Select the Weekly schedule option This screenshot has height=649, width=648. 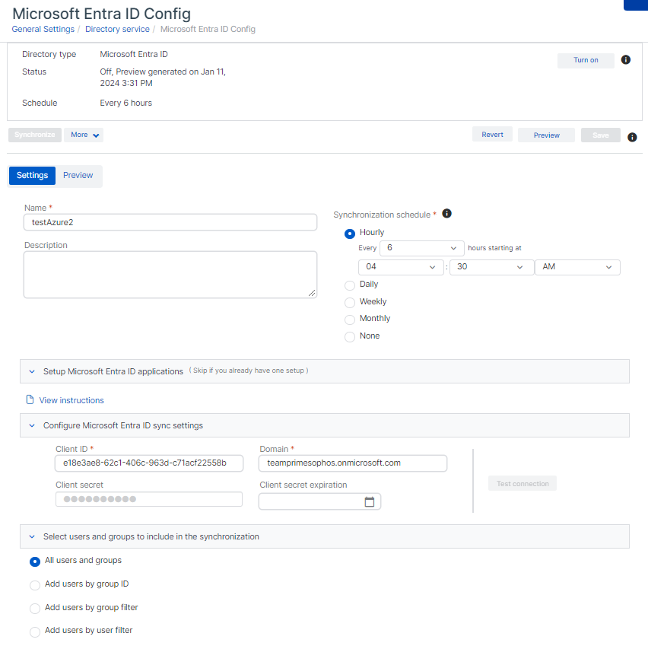click(x=350, y=302)
